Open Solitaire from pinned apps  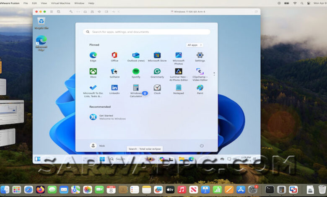[114, 73]
